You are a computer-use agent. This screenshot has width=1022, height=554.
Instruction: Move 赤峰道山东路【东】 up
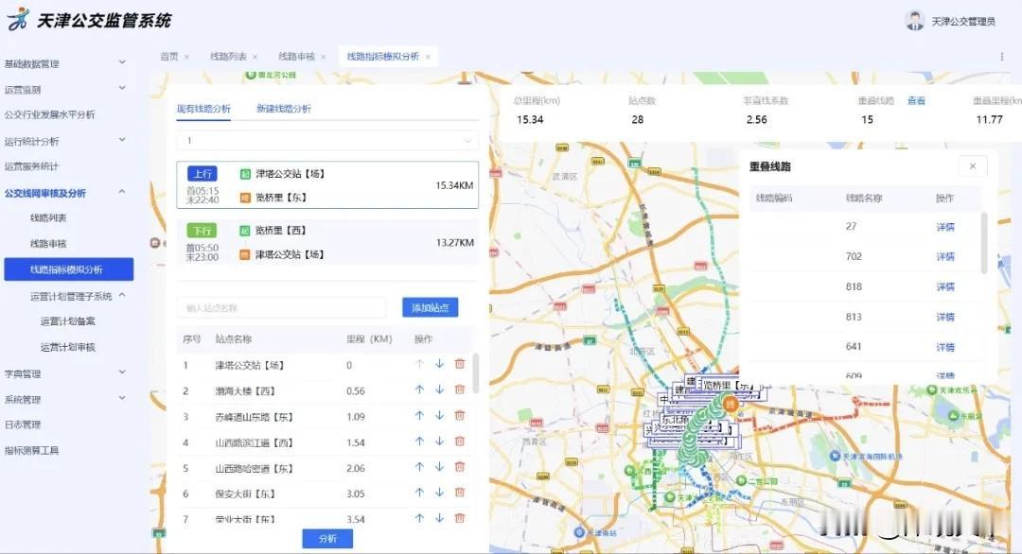419,415
